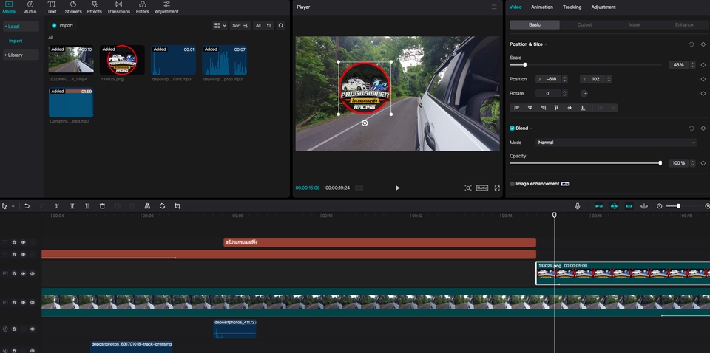Viewport: 710px width, 353px height.
Task: Reset Position & Size settings
Action: pos(692,44)
